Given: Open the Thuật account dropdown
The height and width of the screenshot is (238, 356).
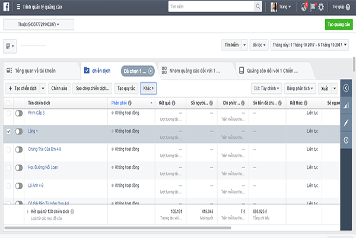Looking at the screenshot, I should click(39, 24).
